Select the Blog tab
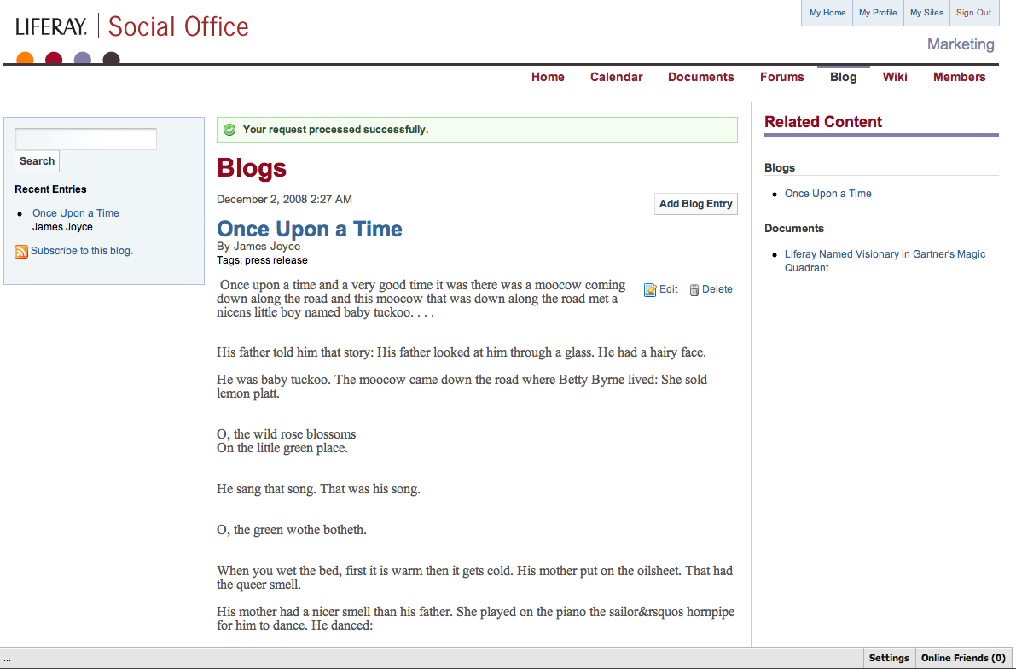Image resolution: width=1016 pixels, height=669 pixels. click(x=843, y=77)
